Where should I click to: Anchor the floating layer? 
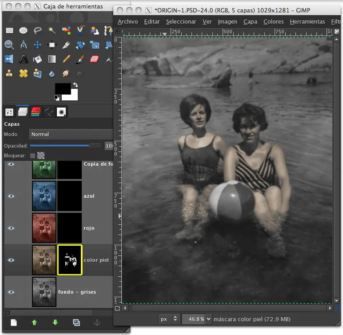[97, 322]
